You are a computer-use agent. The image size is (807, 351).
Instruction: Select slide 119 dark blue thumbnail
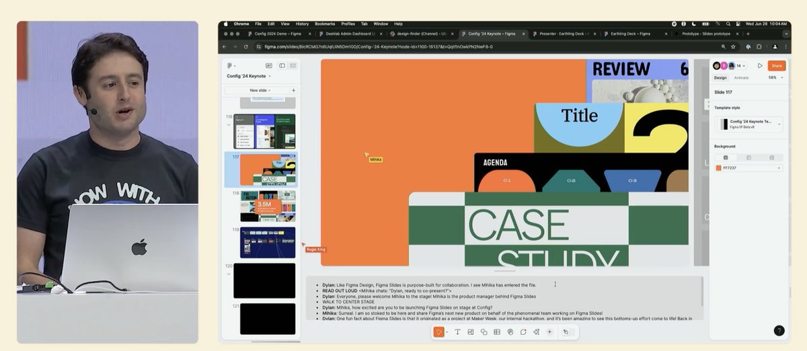[x=268, y=243]
